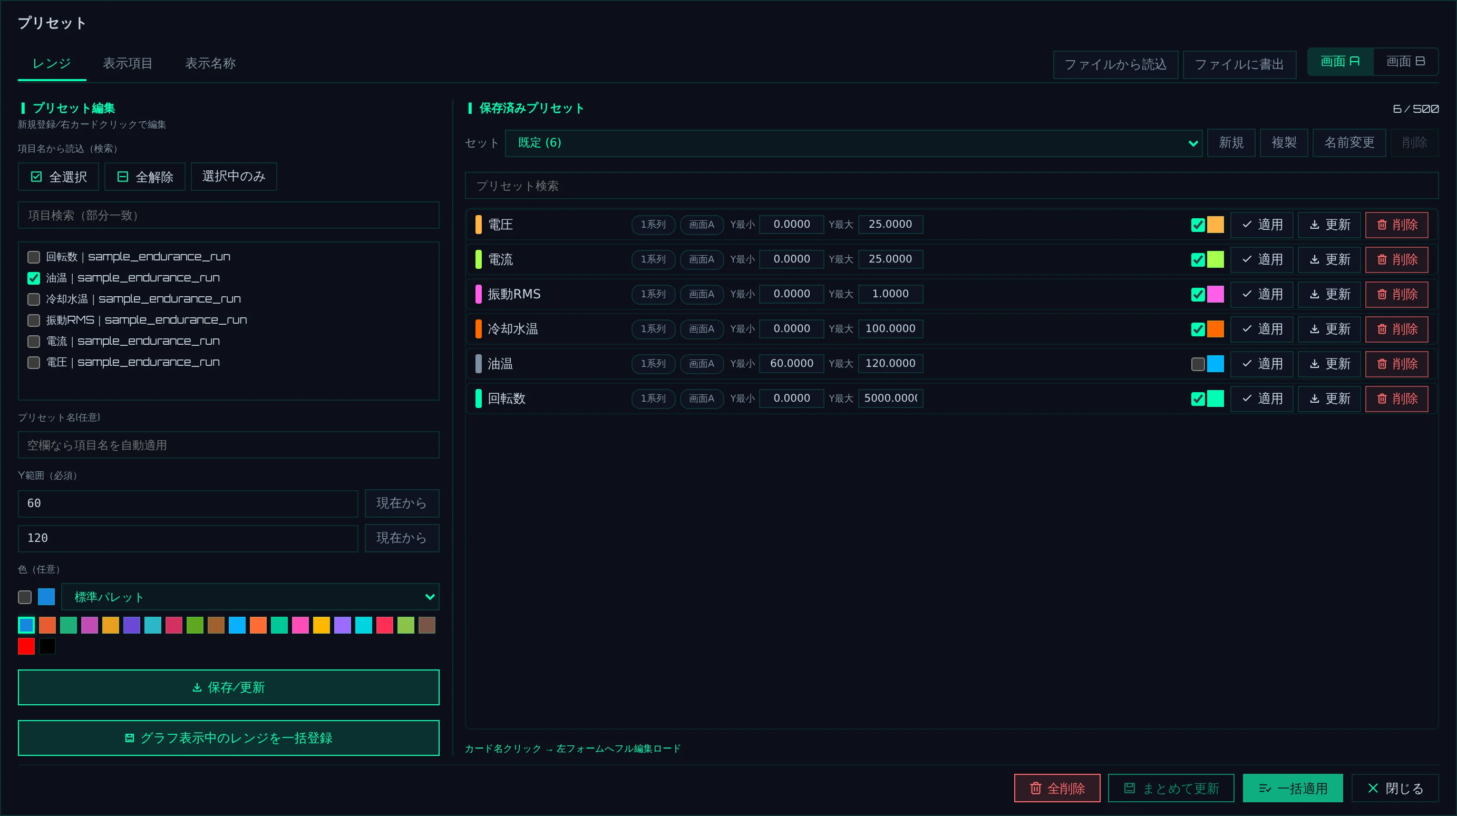Click the update icon for 油温 preset

(1315, 364)
